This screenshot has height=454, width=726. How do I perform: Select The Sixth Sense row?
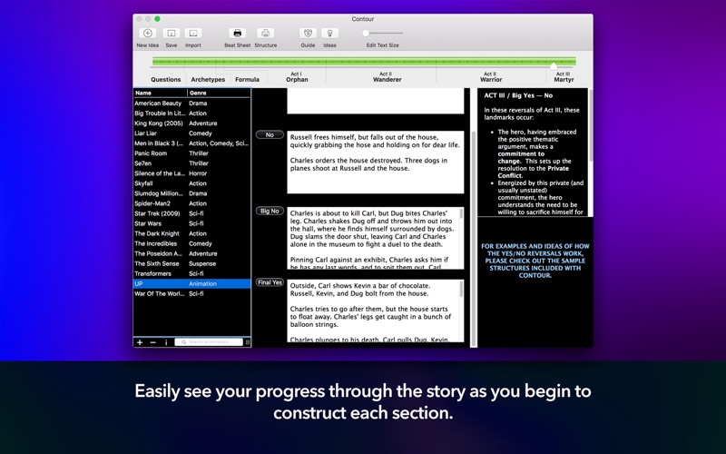coord(192,264)
